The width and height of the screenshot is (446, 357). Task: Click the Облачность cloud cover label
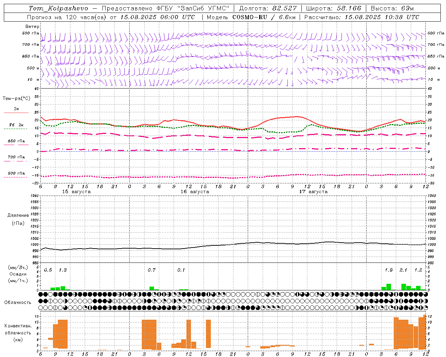pyautogui.click(x=18, y=303)
